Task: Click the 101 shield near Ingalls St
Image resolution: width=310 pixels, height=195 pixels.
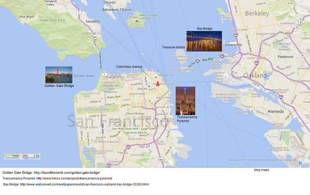Action: pos(160,159)
